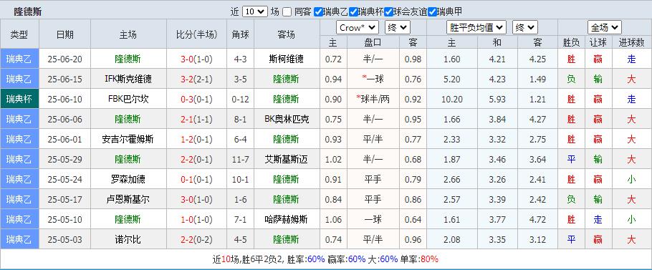Click the 0.64 away handicap odds

coord(413,219)
